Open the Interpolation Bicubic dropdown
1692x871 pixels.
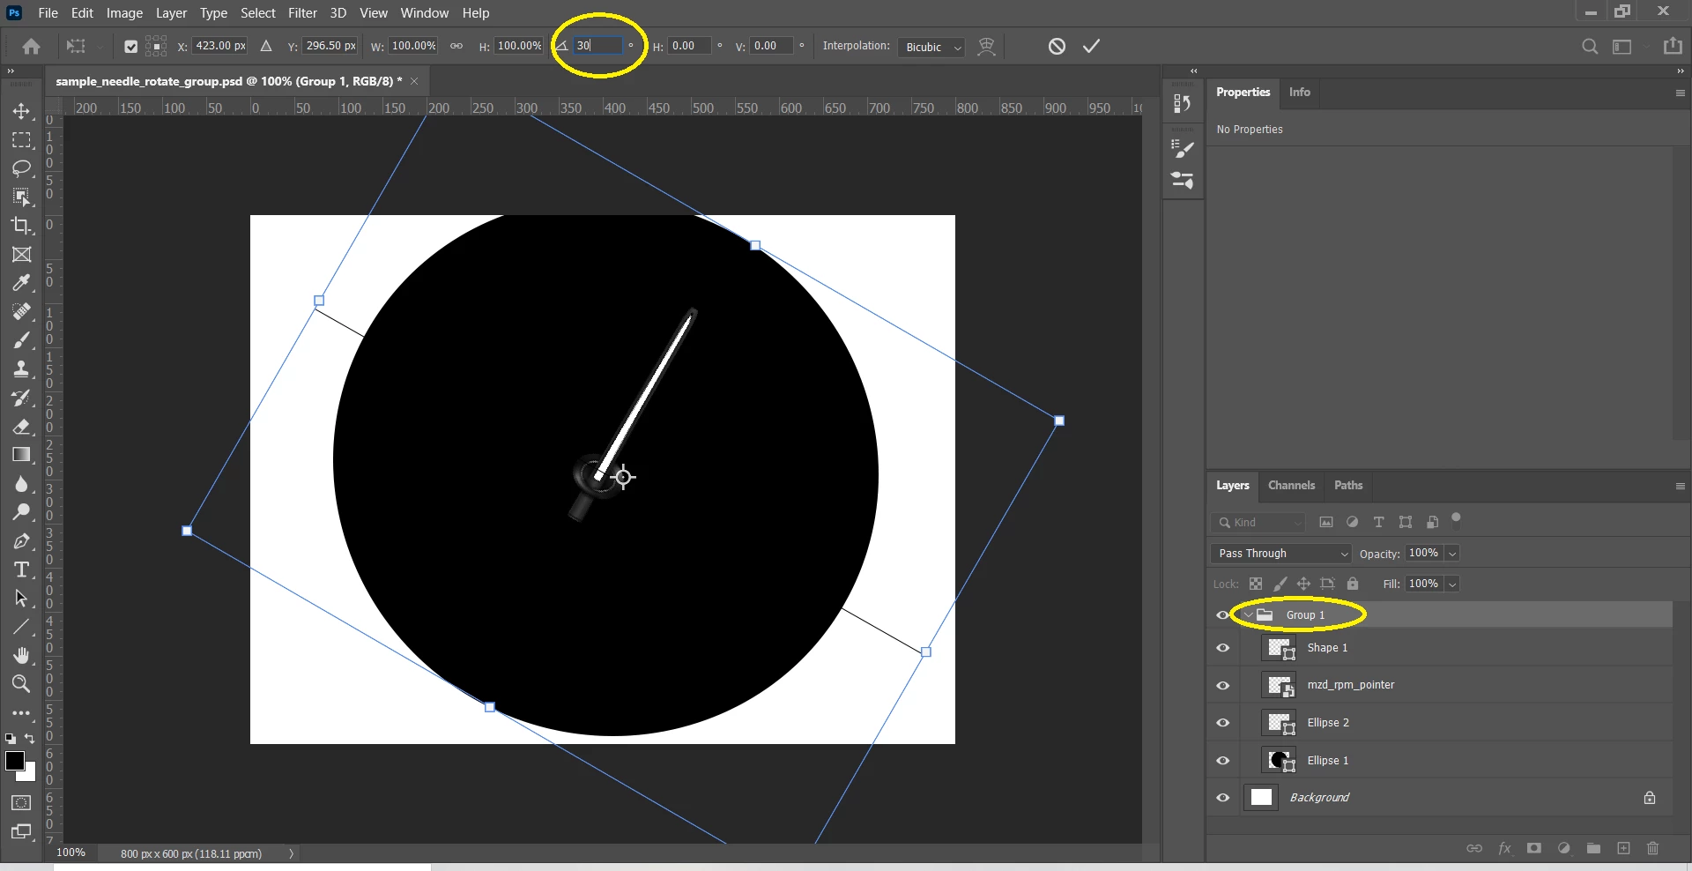point(931,47)
